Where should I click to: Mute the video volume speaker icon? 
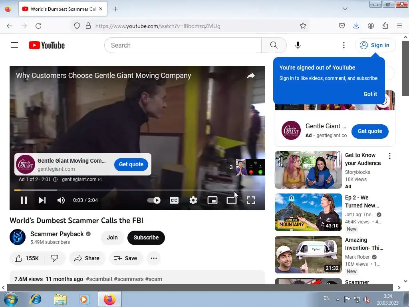(x=61, y=200)
